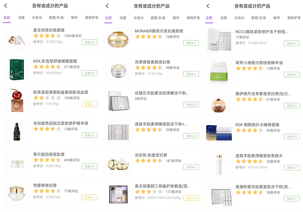Screen dimensions: 303x212
Task: Select the 眼部护理 tab on the middle screen
Action: (193, 18)
